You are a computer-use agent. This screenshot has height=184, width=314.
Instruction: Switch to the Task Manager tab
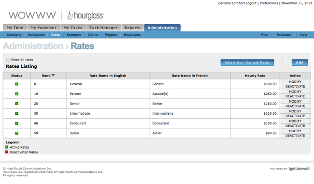(103, 28)
